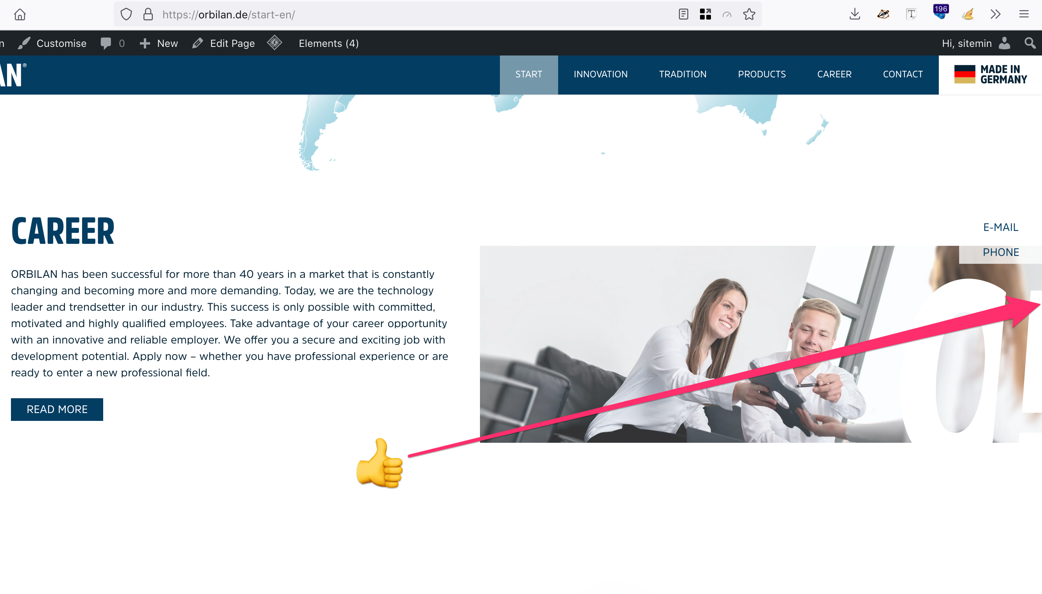Click the T text extension icon

pyautogui.click(x=911, y=14)
